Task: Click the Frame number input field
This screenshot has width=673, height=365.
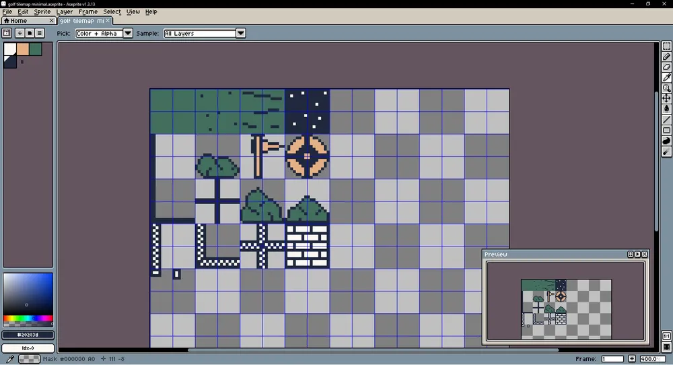Action: (x=612, y=359)
